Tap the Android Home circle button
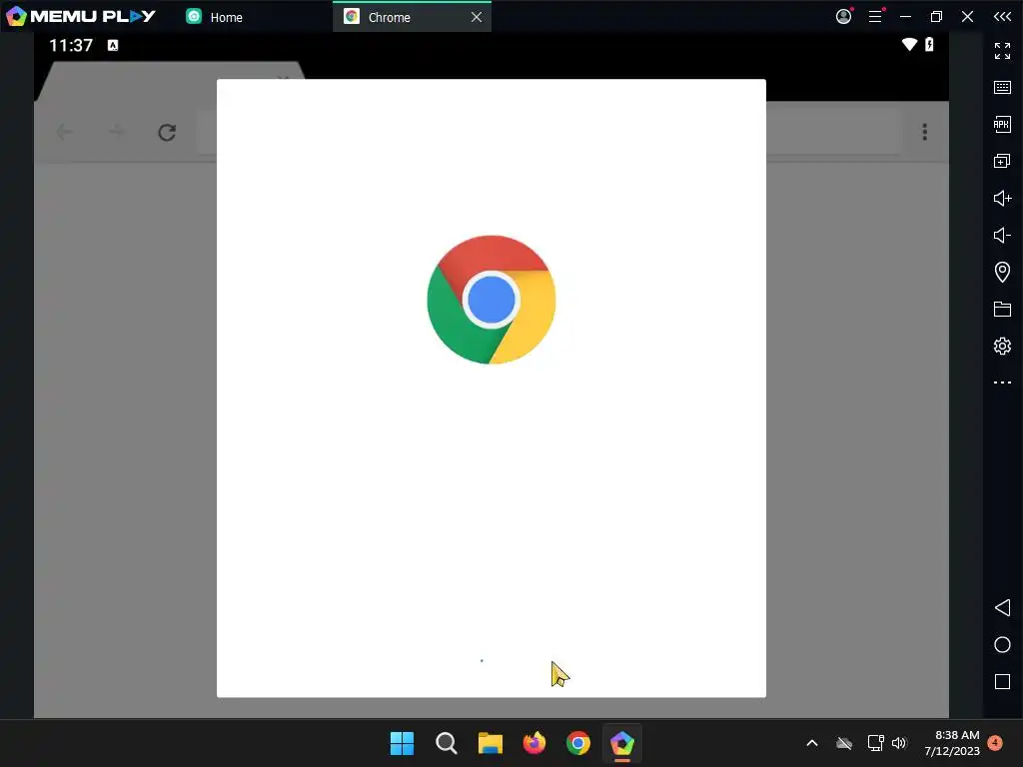Image resolution: width=1023 pixels, height=767 pixels. (1002, 645)
